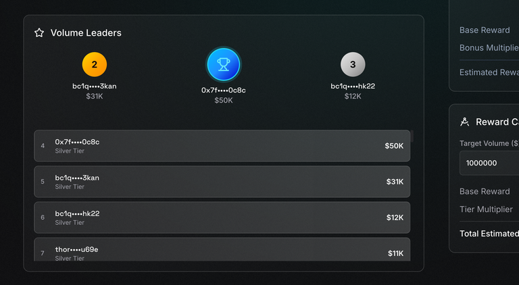Click the blue trophy first-place badge
This screenshot has width=519, height=285.
[224, 64]
